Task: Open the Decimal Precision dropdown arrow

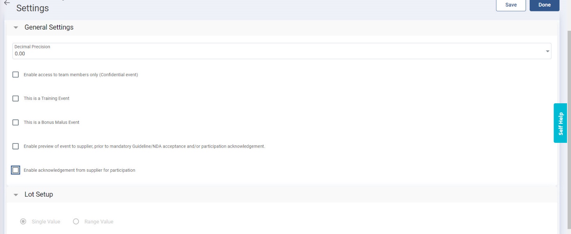Action: pyautogui.click(x=548, y=51)
